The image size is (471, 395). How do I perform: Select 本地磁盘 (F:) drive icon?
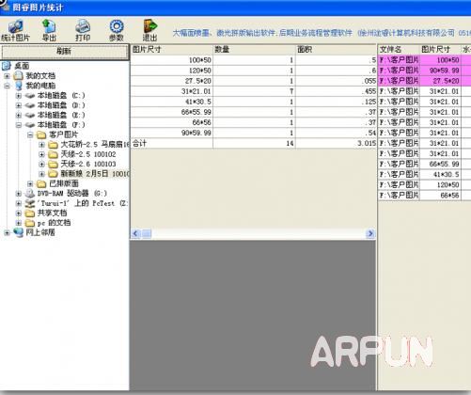tap(30, 125)
